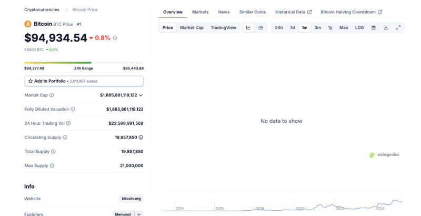Select the Price chart toggle
The image size is (421, 216).
coord(168,28)
